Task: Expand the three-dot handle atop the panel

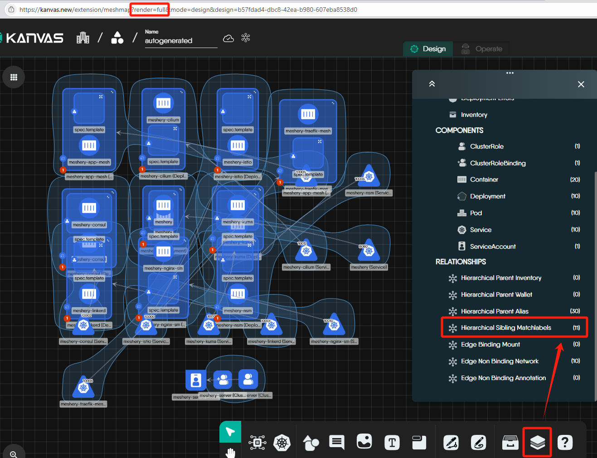Action: click(510, 73)
